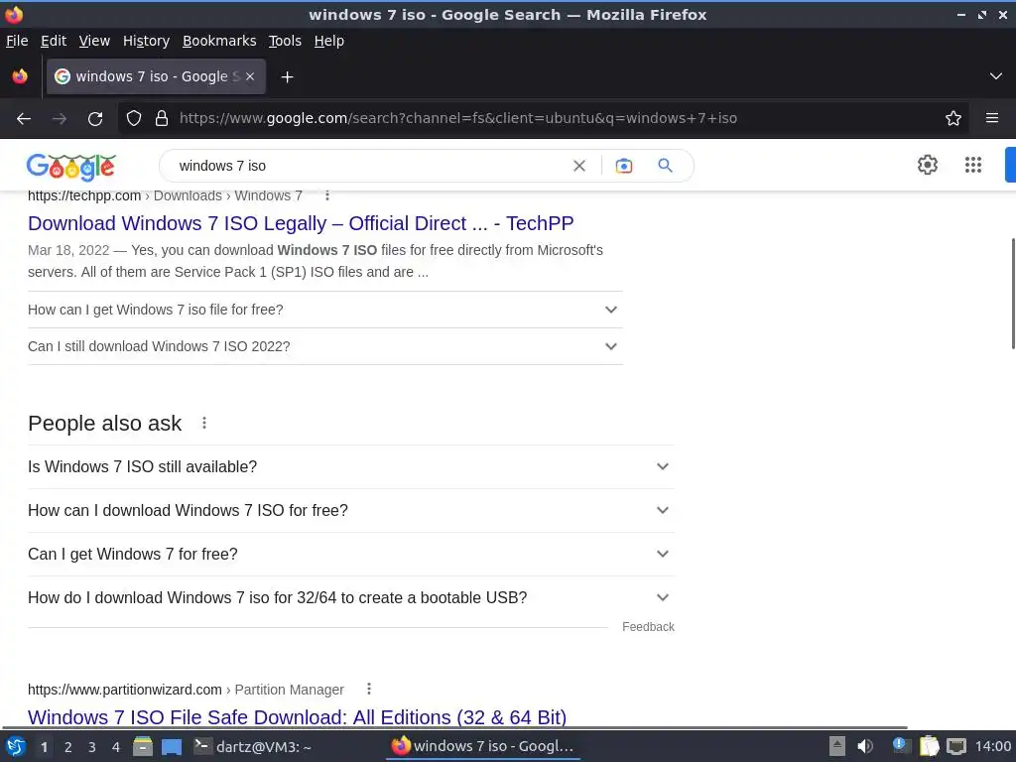Open Google quick settings gear
The height and width of the screenshot is (762, 1016).
point(928,165)
